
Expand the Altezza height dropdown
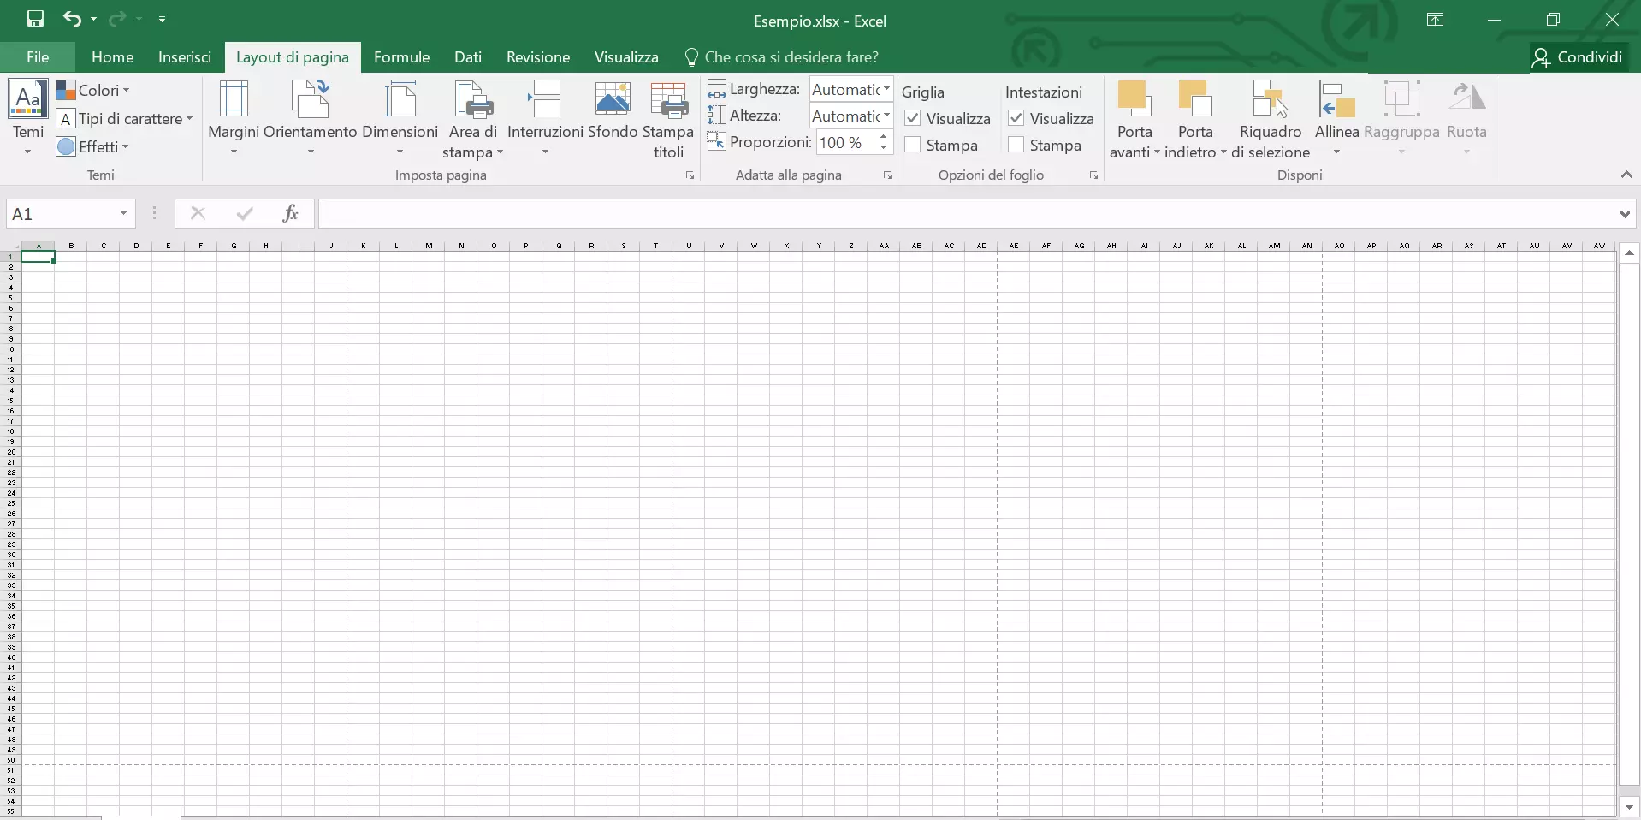[x=886, y=116]
